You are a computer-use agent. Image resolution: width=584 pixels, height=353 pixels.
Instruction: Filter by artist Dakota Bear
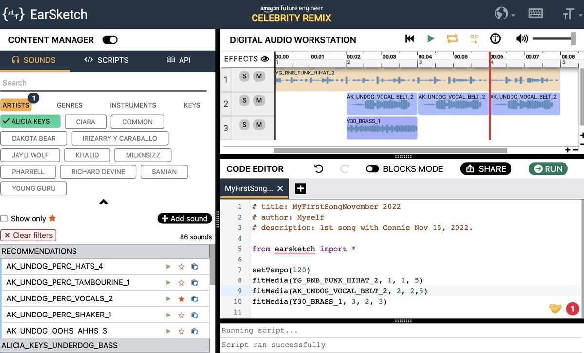pyautogui.click(x=34, y=138)
